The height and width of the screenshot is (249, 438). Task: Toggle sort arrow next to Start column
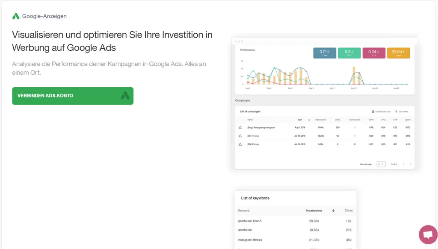tap(309, 120)
